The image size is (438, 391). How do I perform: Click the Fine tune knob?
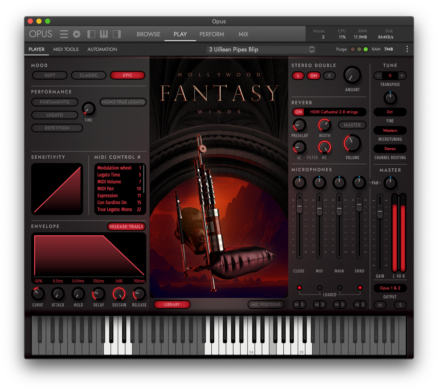tap(390, 98)
